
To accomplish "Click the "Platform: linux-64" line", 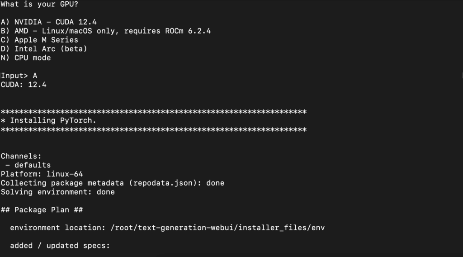I will click(42, 174).
